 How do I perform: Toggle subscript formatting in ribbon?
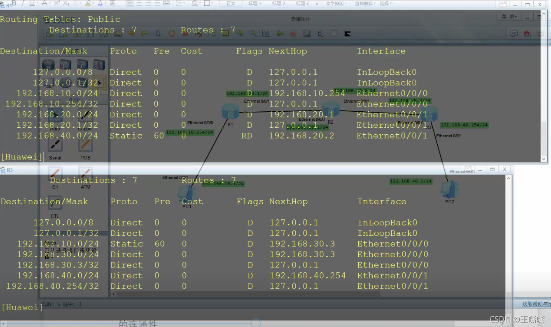pos(66,3)
